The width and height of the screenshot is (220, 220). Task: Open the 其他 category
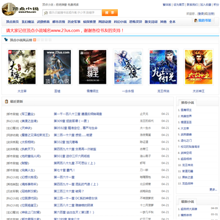(x=163, y=22)
